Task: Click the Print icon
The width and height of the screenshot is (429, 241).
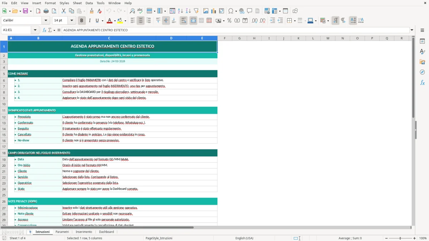Action: pyautogui.click(x=46, y=11)
